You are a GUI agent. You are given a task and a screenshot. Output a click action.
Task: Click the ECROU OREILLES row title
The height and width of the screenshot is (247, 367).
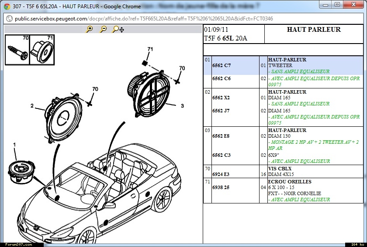(290, 182)
